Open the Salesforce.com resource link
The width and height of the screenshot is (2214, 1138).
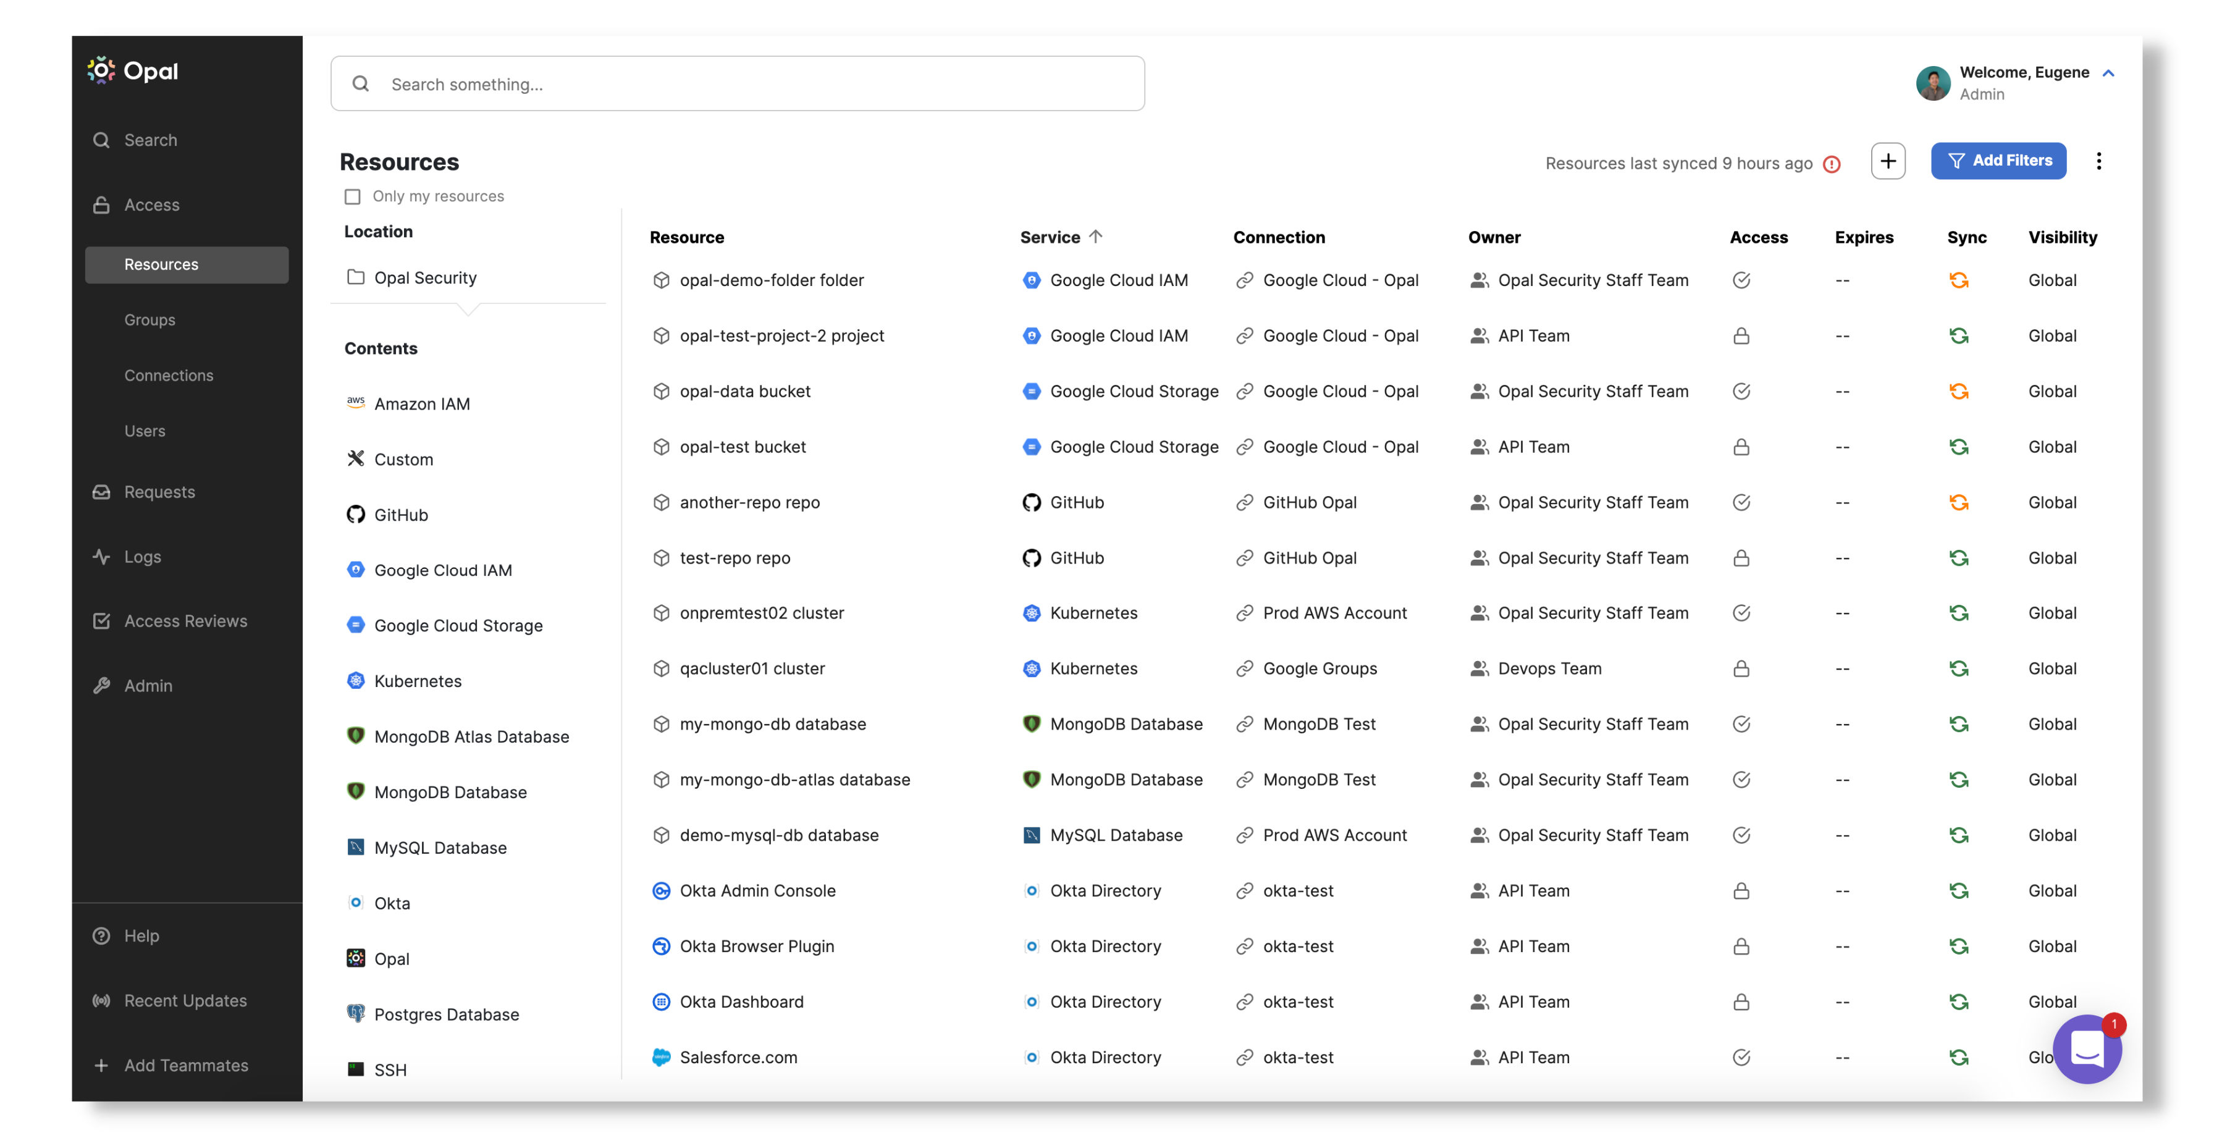[738, 1057]
